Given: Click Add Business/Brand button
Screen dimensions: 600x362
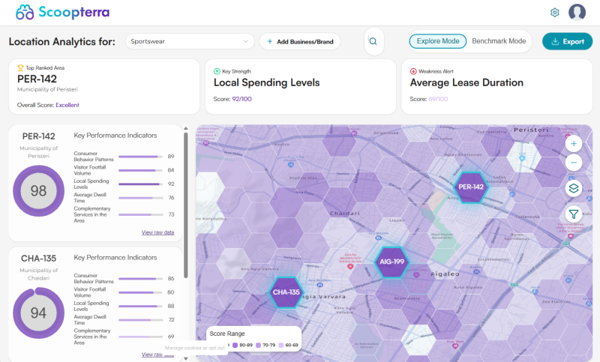Looking at the screenshot, I should [x=300, y=41].
